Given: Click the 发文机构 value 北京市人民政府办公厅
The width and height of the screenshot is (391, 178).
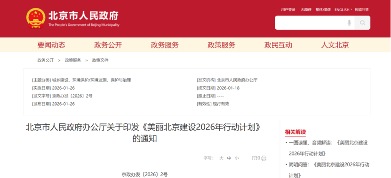Looking at the screenshot, I should tap(237, 80).
